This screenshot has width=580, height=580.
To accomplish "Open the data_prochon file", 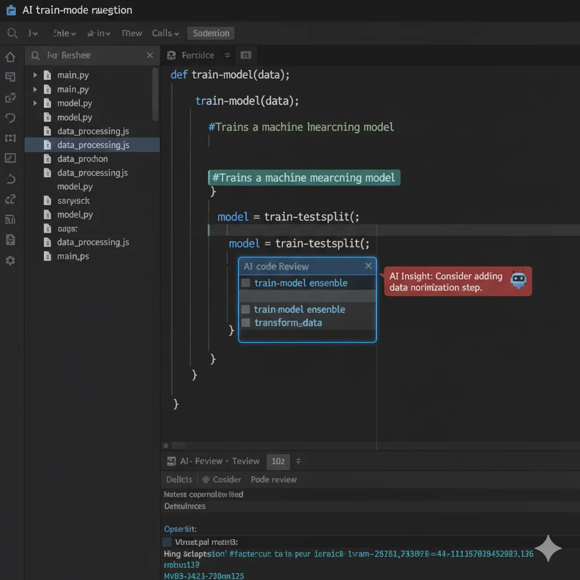I will pyautogui.click(x=83, y=159).
